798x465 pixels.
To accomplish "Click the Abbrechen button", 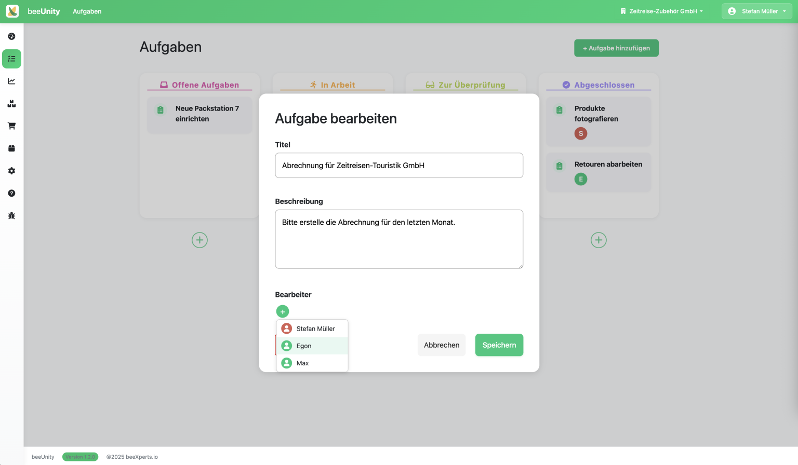I will coord(442,345).
